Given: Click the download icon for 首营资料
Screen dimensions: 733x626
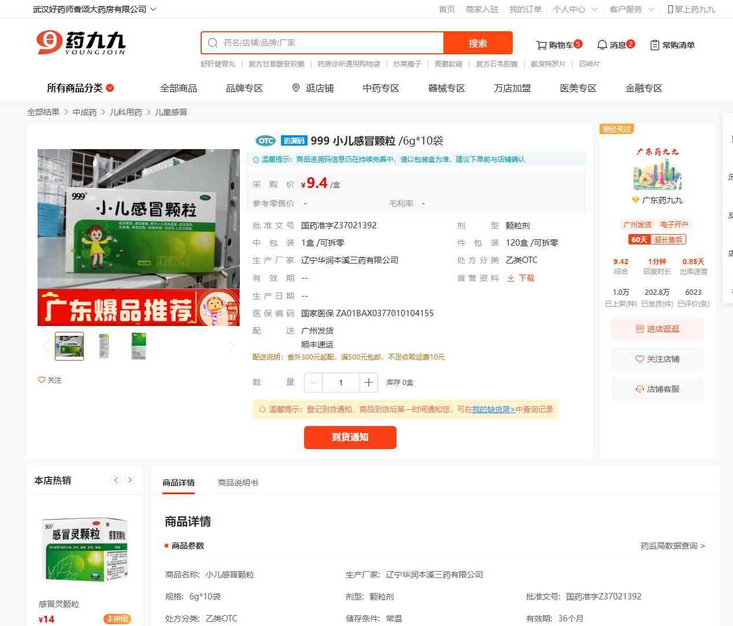Looking at the screenshot, I should pyautogui.click(x=511, y=278).
